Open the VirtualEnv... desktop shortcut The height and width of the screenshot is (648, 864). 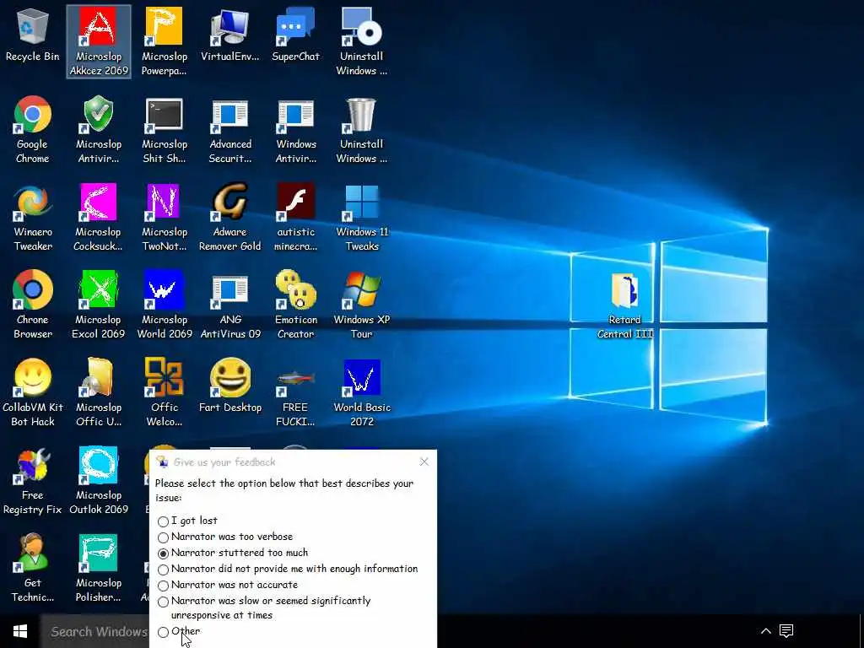(229, 36)
